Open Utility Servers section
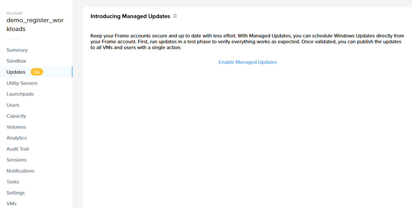 pyautogui.click(x=22, y=83)
